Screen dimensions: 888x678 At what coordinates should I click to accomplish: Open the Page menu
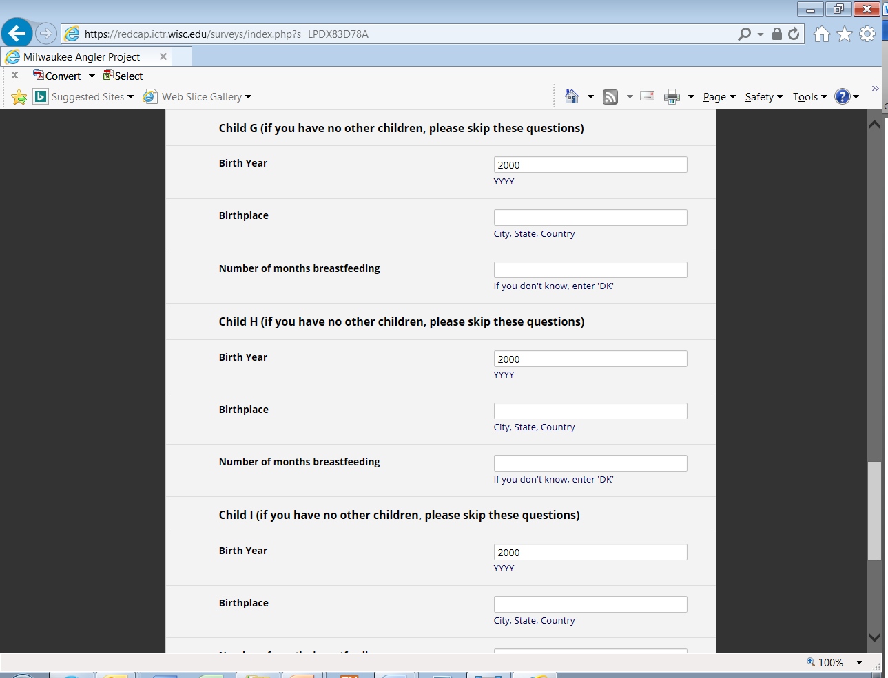point(719,97)
